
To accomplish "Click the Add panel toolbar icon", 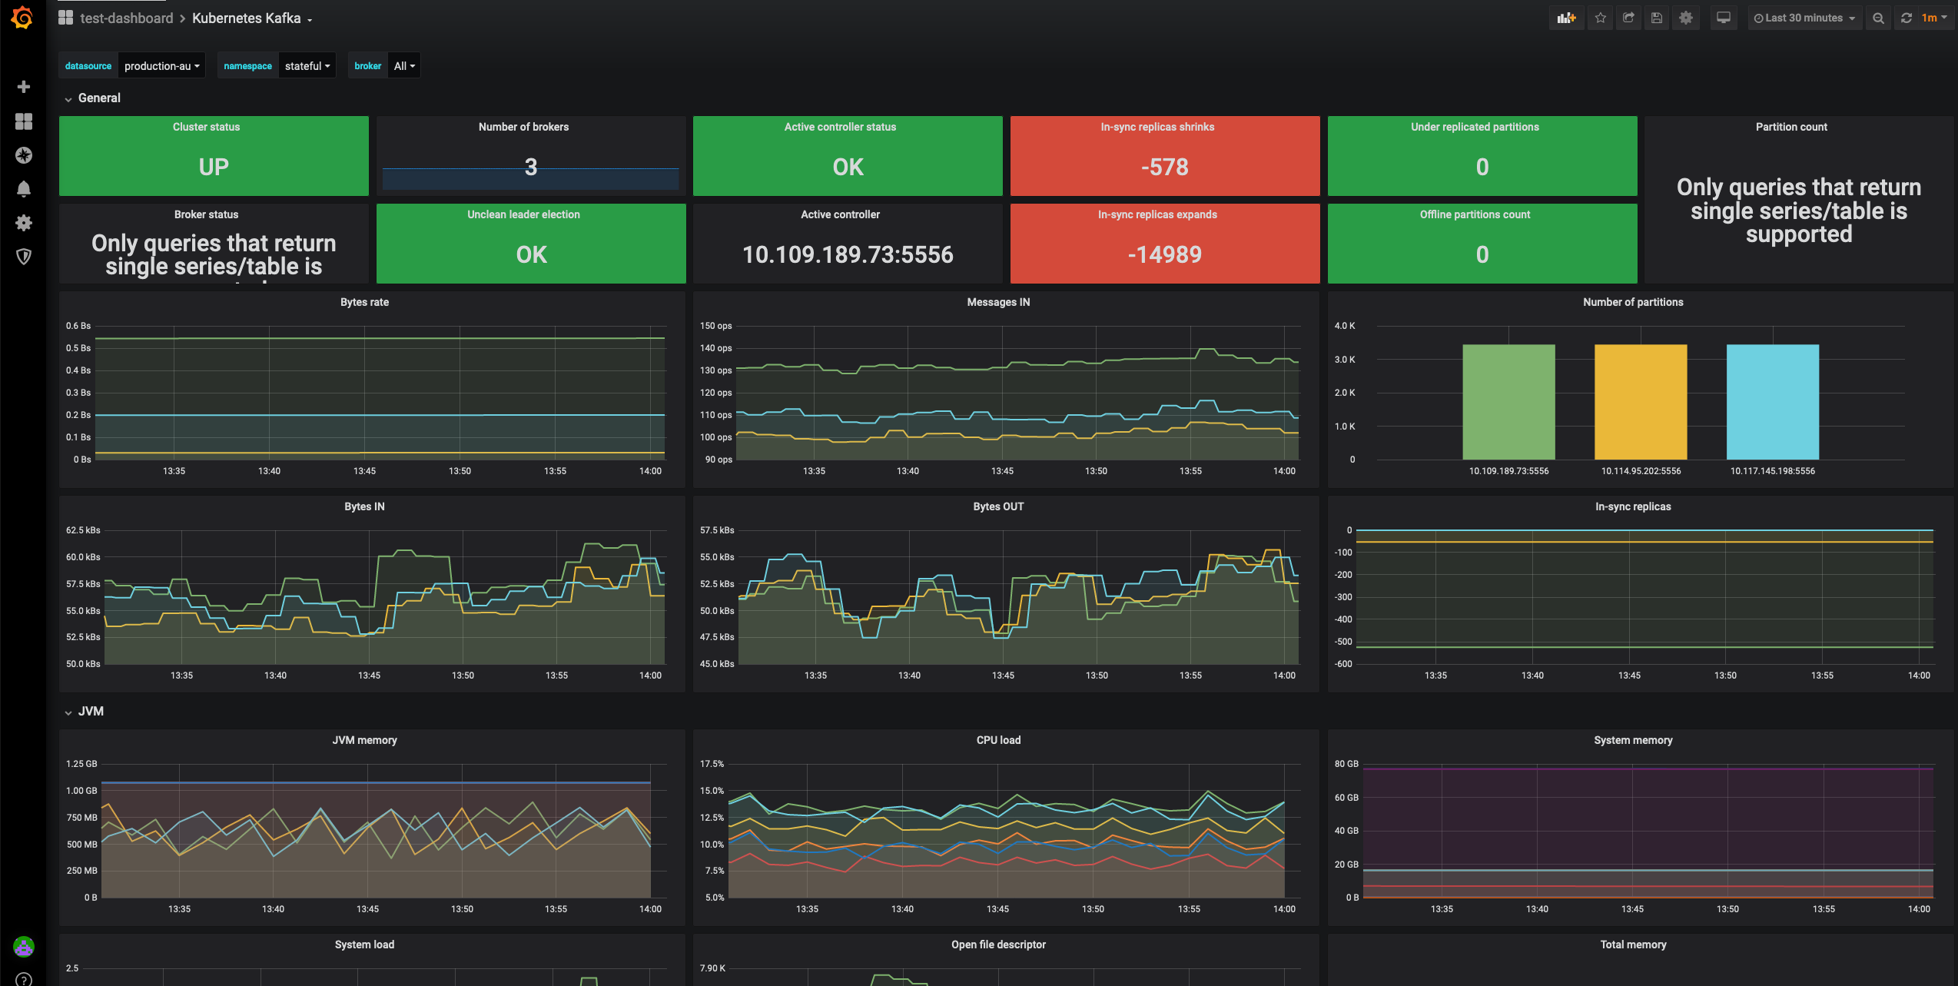I will click(1565, 18).
